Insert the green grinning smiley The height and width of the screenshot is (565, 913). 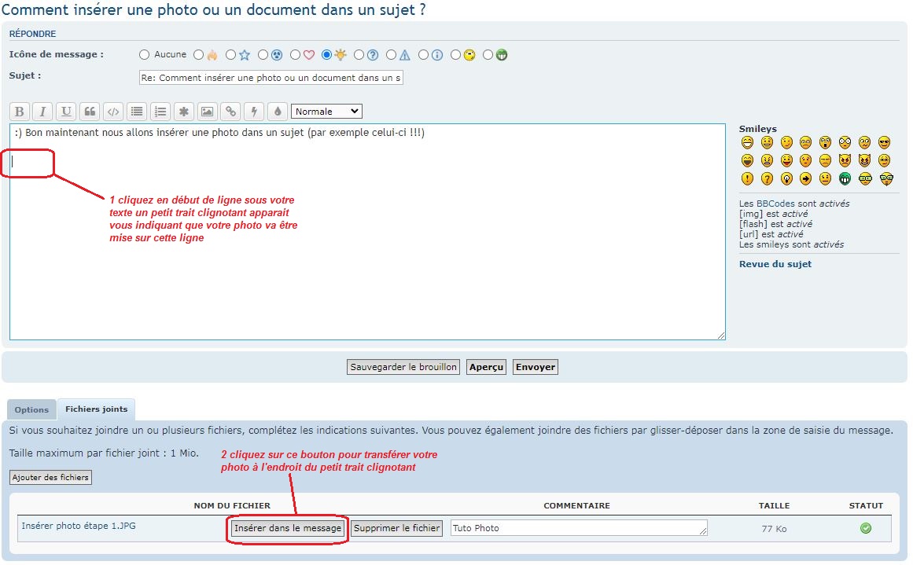845,178
